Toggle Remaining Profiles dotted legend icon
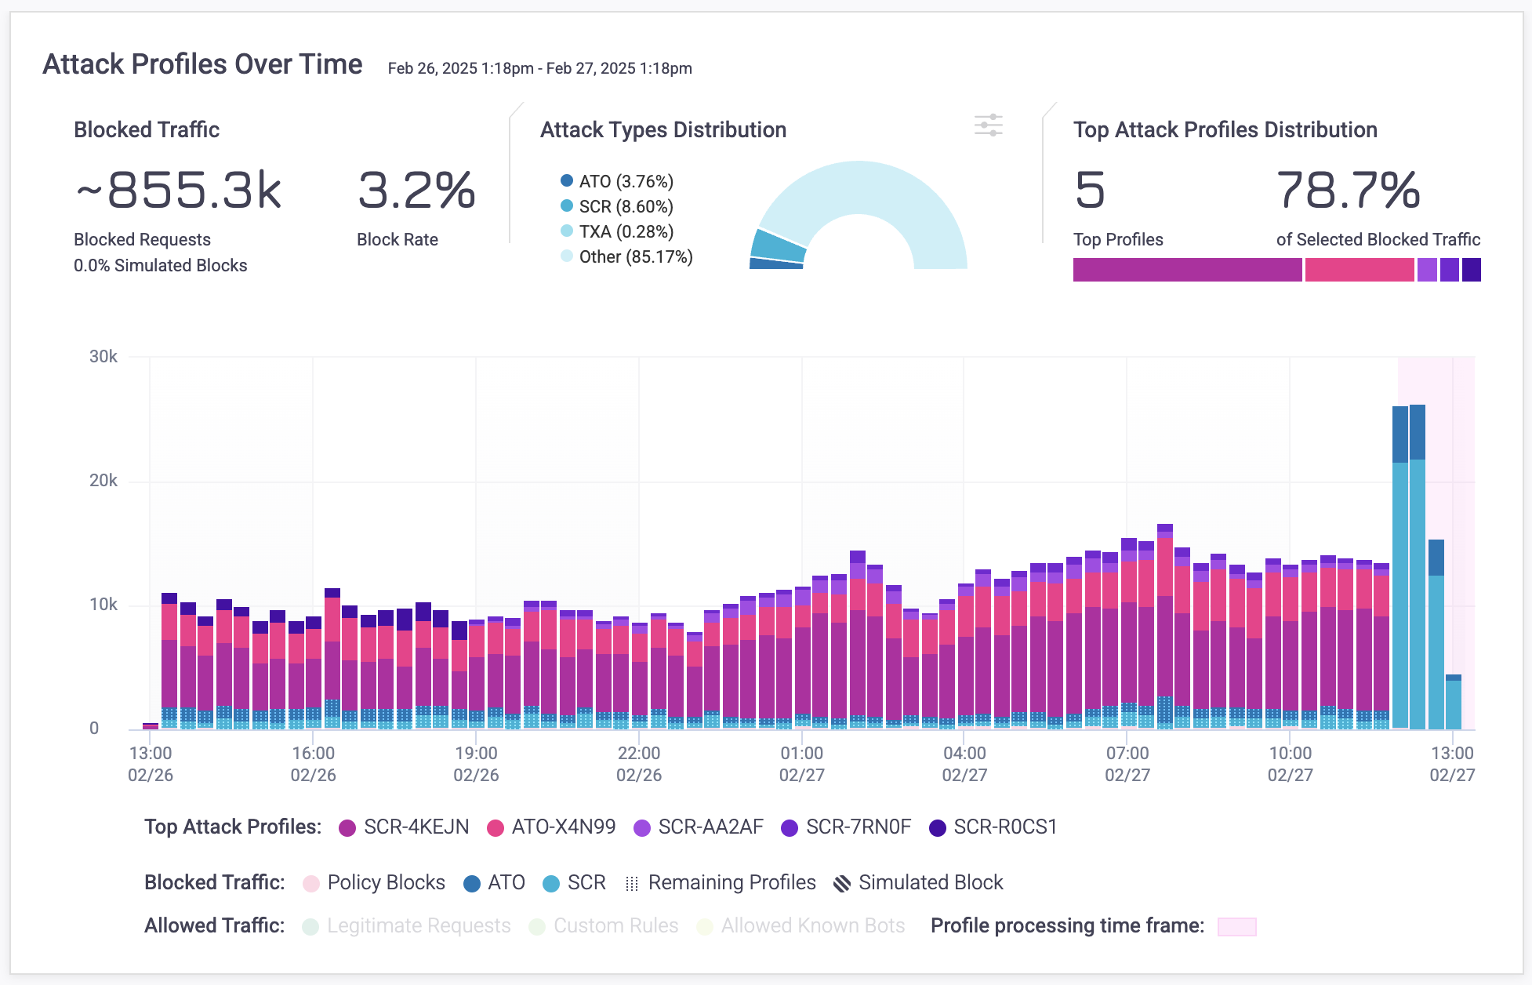Image resolution: width=1532 pixels, height=985 pixels. point(632,884)
